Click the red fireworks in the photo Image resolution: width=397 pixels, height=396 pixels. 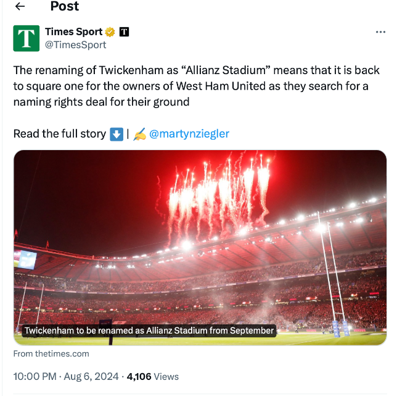216,192
